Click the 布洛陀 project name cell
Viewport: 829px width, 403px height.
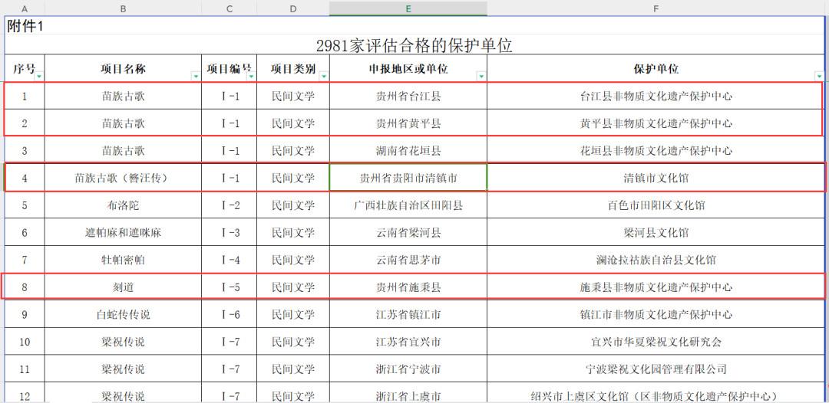point(123,205)
